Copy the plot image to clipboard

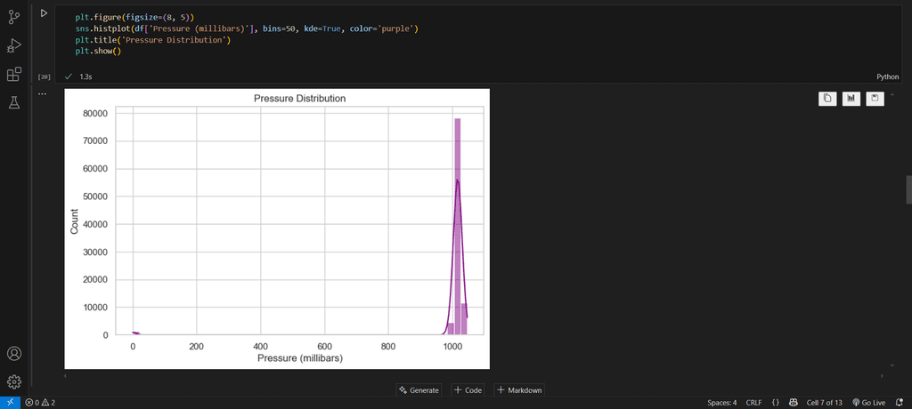point(827,99)
